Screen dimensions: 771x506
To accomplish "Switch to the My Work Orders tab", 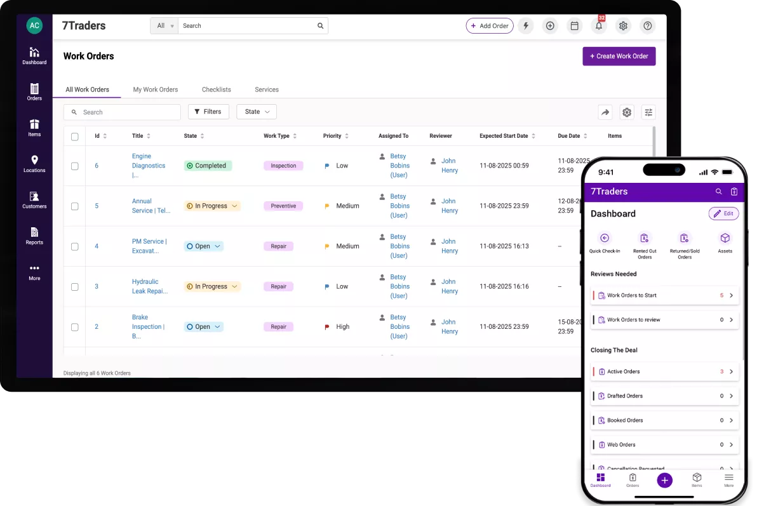I will point(156,90).
